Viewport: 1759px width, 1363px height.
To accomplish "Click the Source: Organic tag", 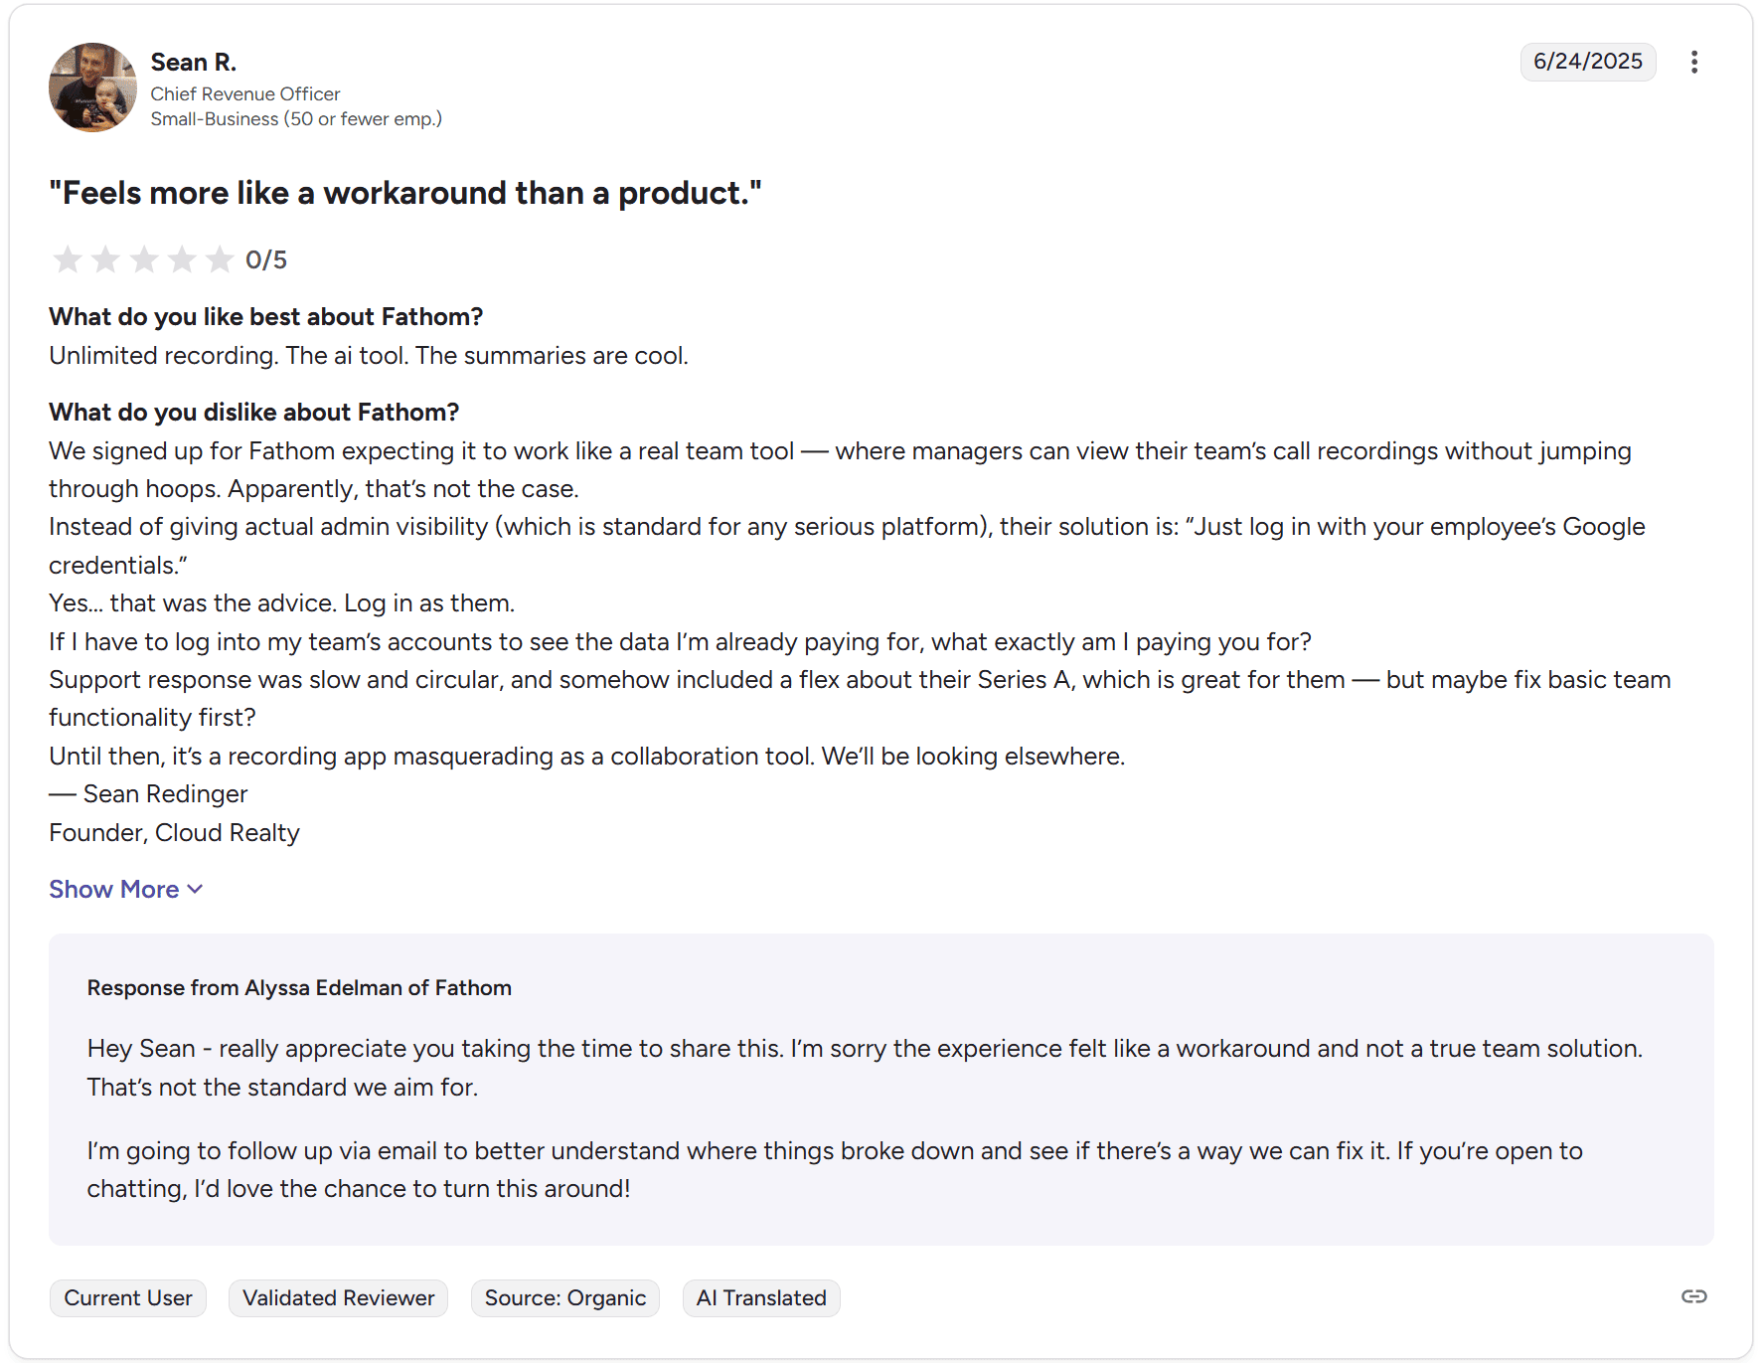I will point(565,1297).
